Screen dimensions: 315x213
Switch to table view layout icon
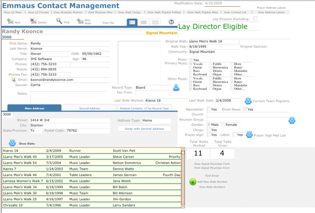tap(155, 22)
